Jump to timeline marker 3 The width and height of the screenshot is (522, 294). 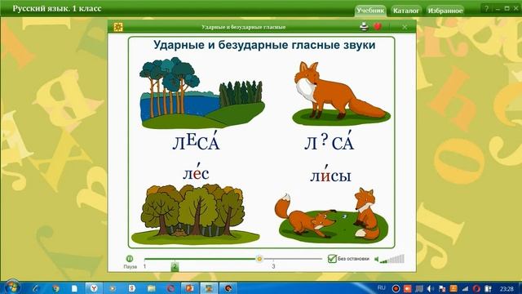(x=273, y=266)
